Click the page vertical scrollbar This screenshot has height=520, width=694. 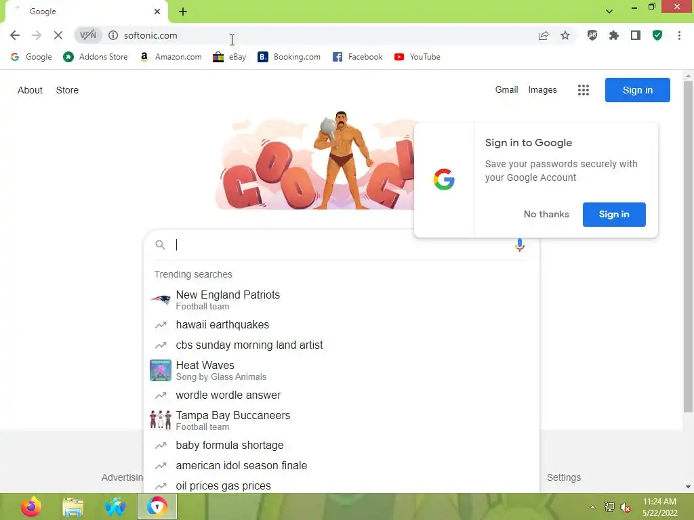[x=688, y=246]
